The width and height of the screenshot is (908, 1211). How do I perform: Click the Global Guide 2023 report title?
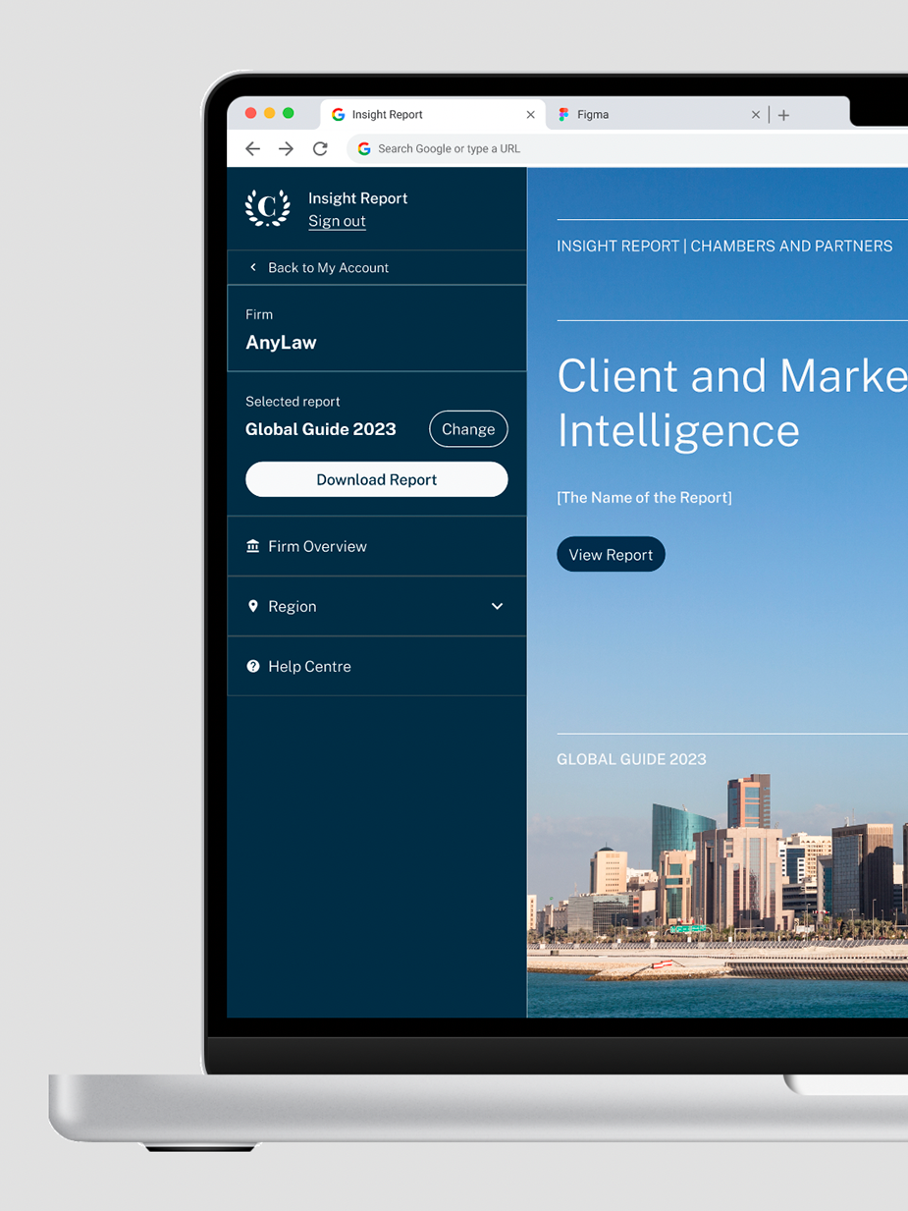tap(321, 429)
